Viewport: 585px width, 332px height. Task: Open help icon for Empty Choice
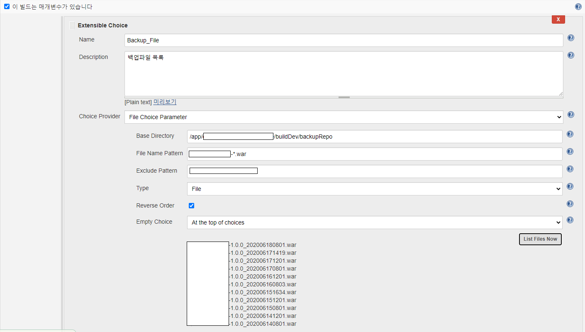[570, 220]
